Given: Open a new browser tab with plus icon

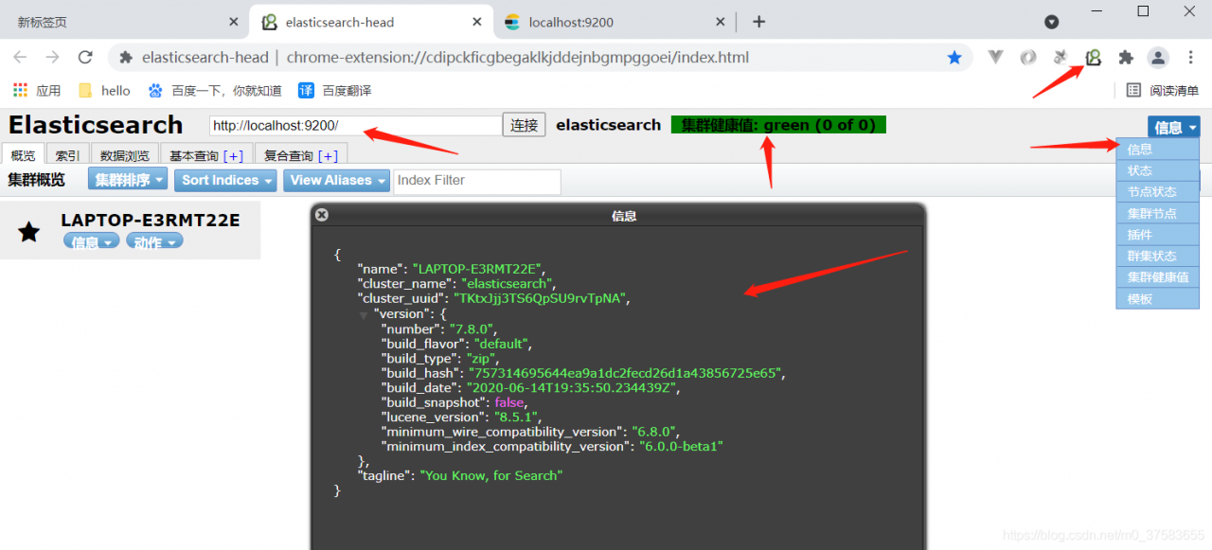Looking at the screenshot, I should coord(758,22).
